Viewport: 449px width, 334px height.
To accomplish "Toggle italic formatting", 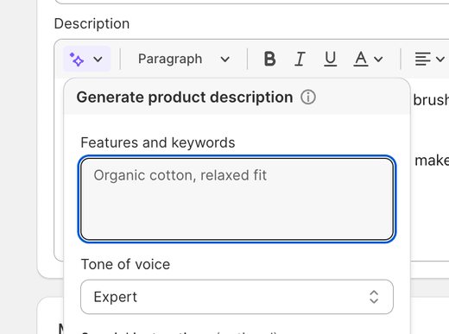I will (300, 59).
